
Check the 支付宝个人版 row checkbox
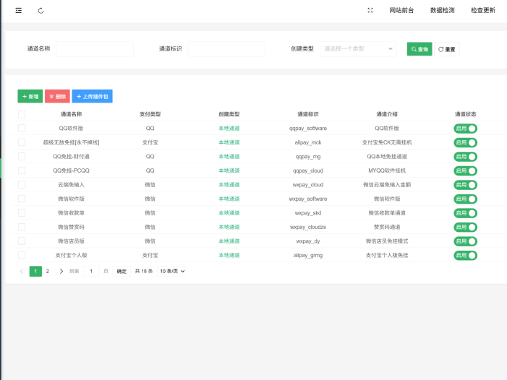coord(22,255)
